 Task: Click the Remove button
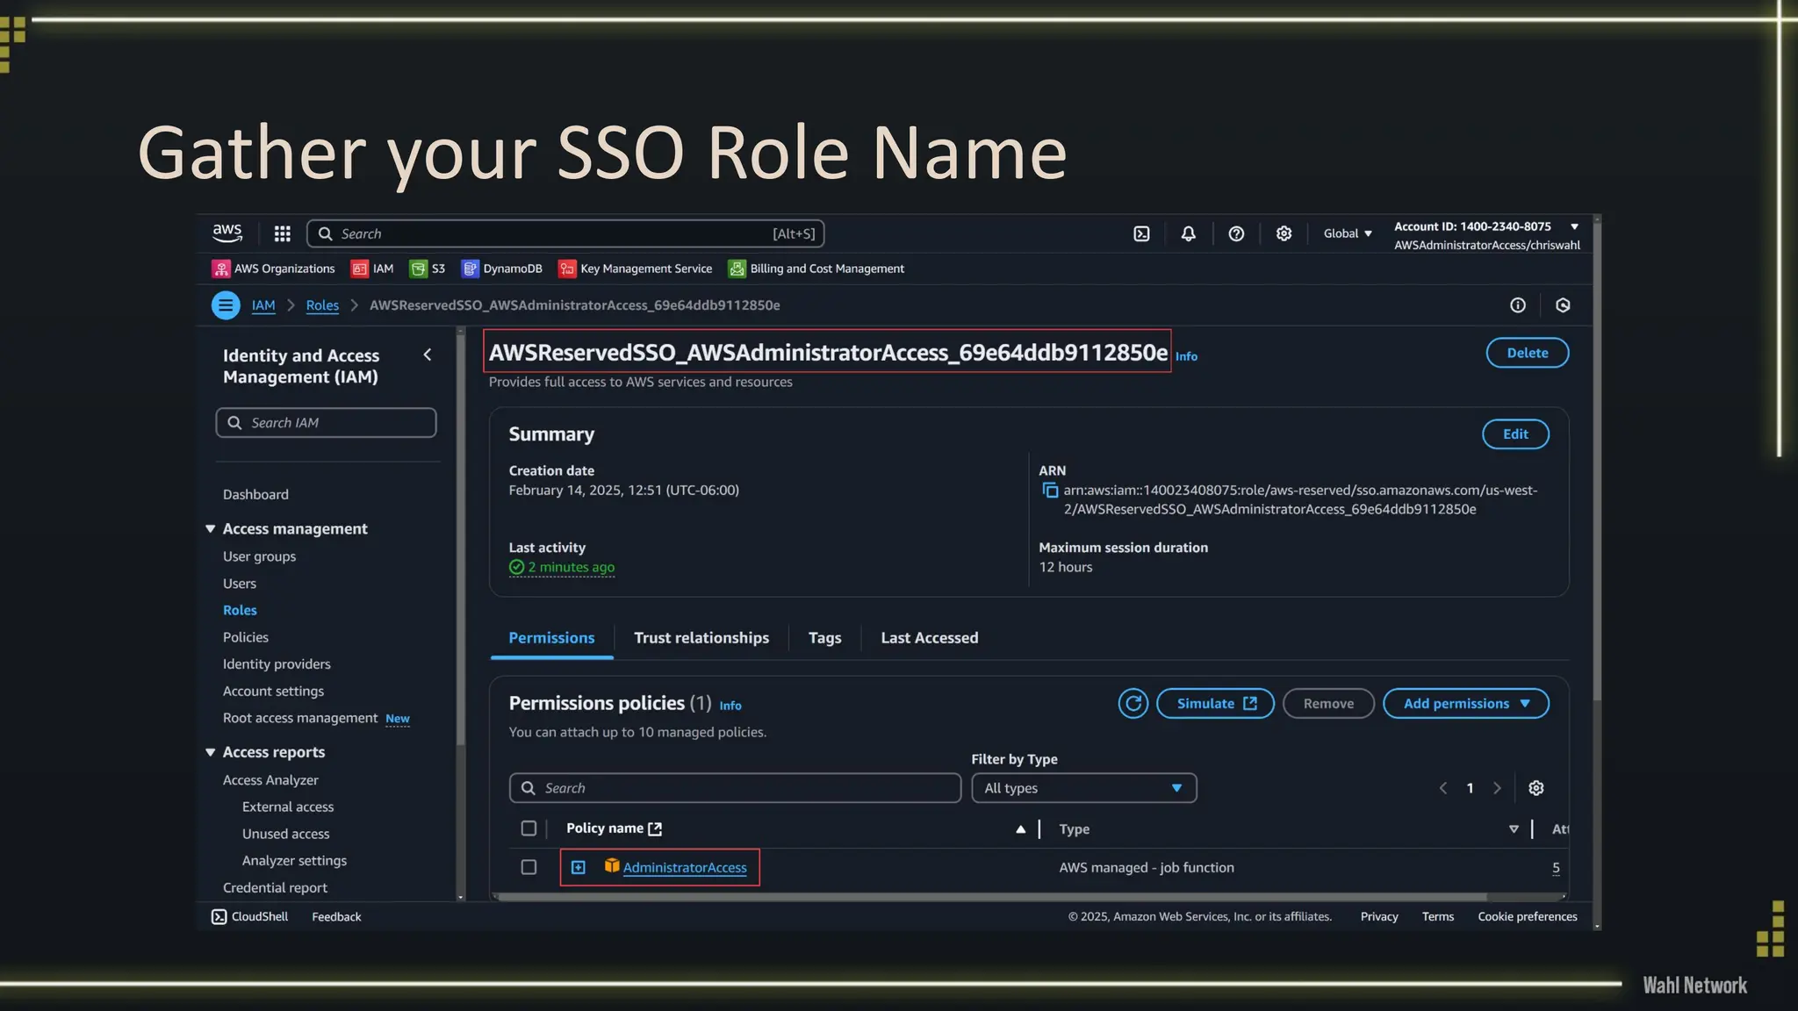(x=1328, y=703)
